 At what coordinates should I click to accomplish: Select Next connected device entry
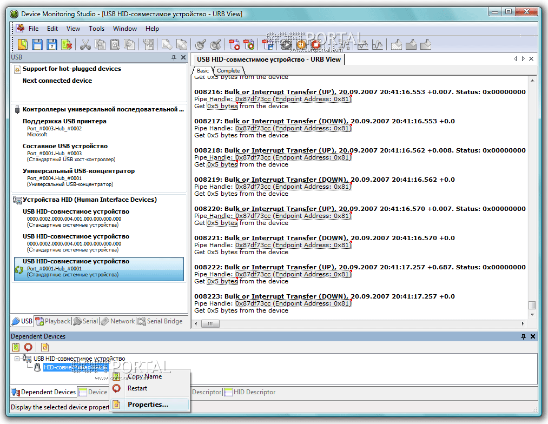point(57,81)
